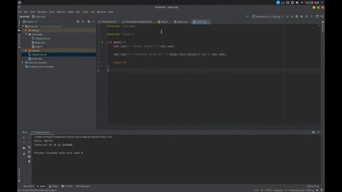Open the CMake tool window button
The height and width of the screenshot is (192, 342).
(x=53, y=186)
